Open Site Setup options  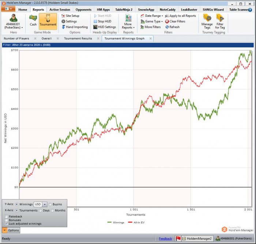click(x=70, y=16)
